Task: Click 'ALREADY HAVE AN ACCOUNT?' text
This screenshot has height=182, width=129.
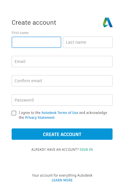Action: 55,149
